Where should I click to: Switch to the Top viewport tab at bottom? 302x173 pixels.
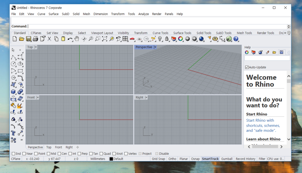[x=49, y=147]
